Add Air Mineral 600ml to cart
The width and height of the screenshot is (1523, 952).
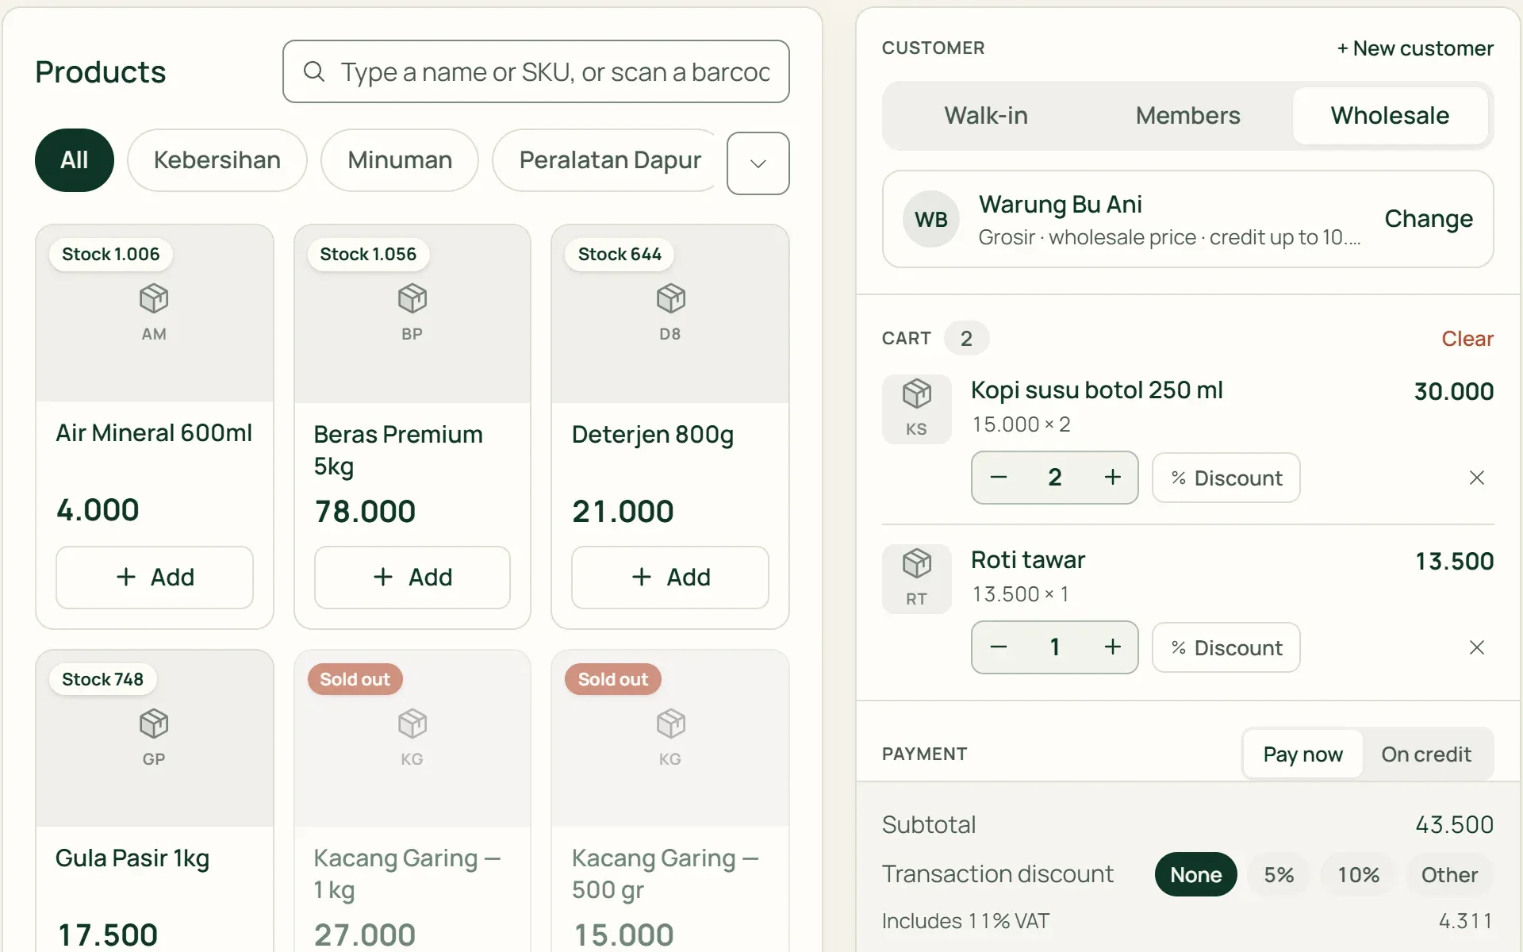[155, 578]
